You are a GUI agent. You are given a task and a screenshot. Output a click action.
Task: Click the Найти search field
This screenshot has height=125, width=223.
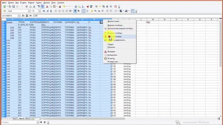[20, 122]
